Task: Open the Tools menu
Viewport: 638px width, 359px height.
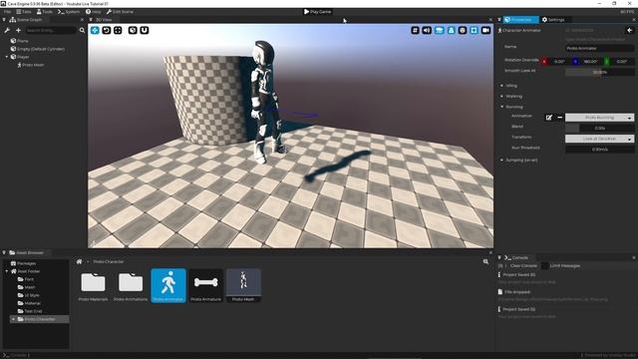Action: [x=44, y=12]
